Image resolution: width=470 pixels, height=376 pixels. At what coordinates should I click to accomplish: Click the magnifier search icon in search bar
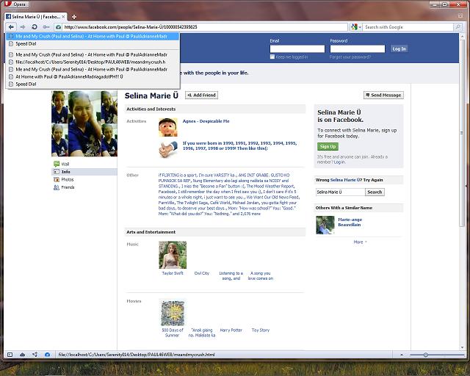[458, 27]
